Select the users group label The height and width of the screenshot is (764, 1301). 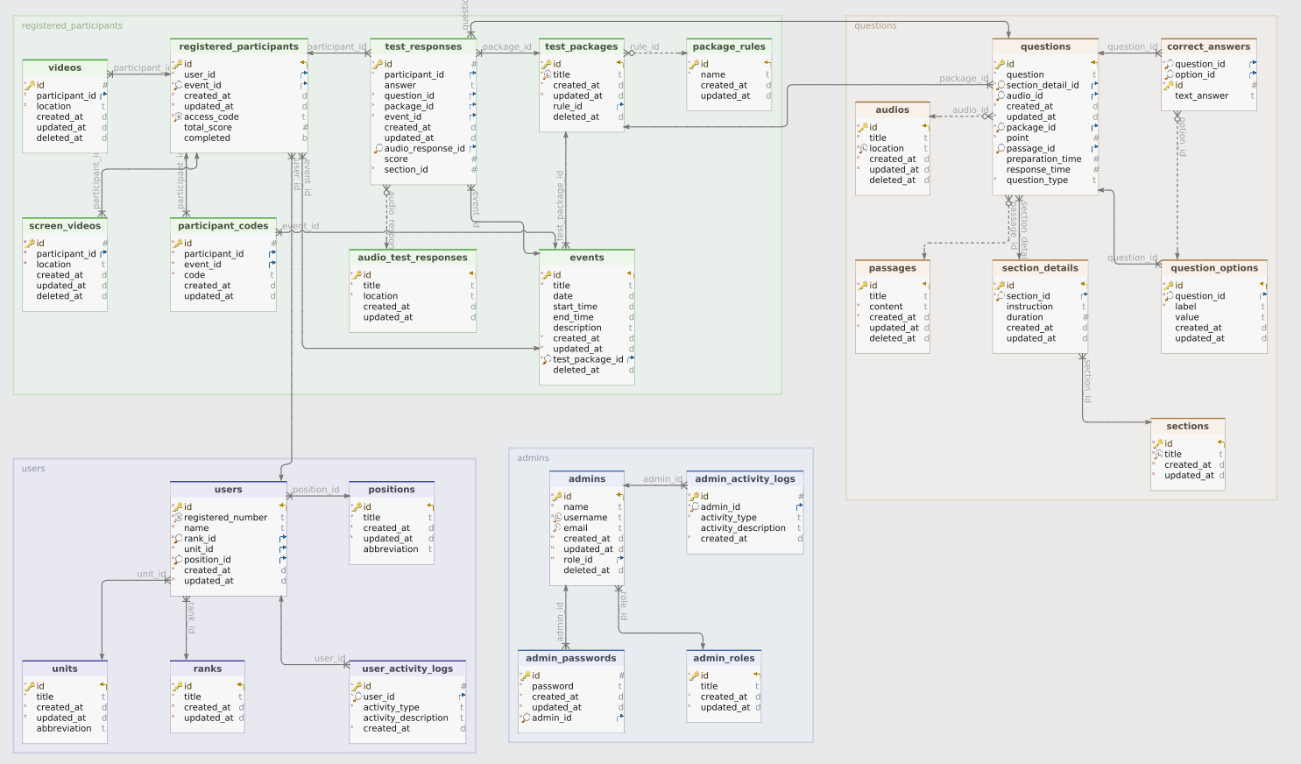(x=32, y=468)
